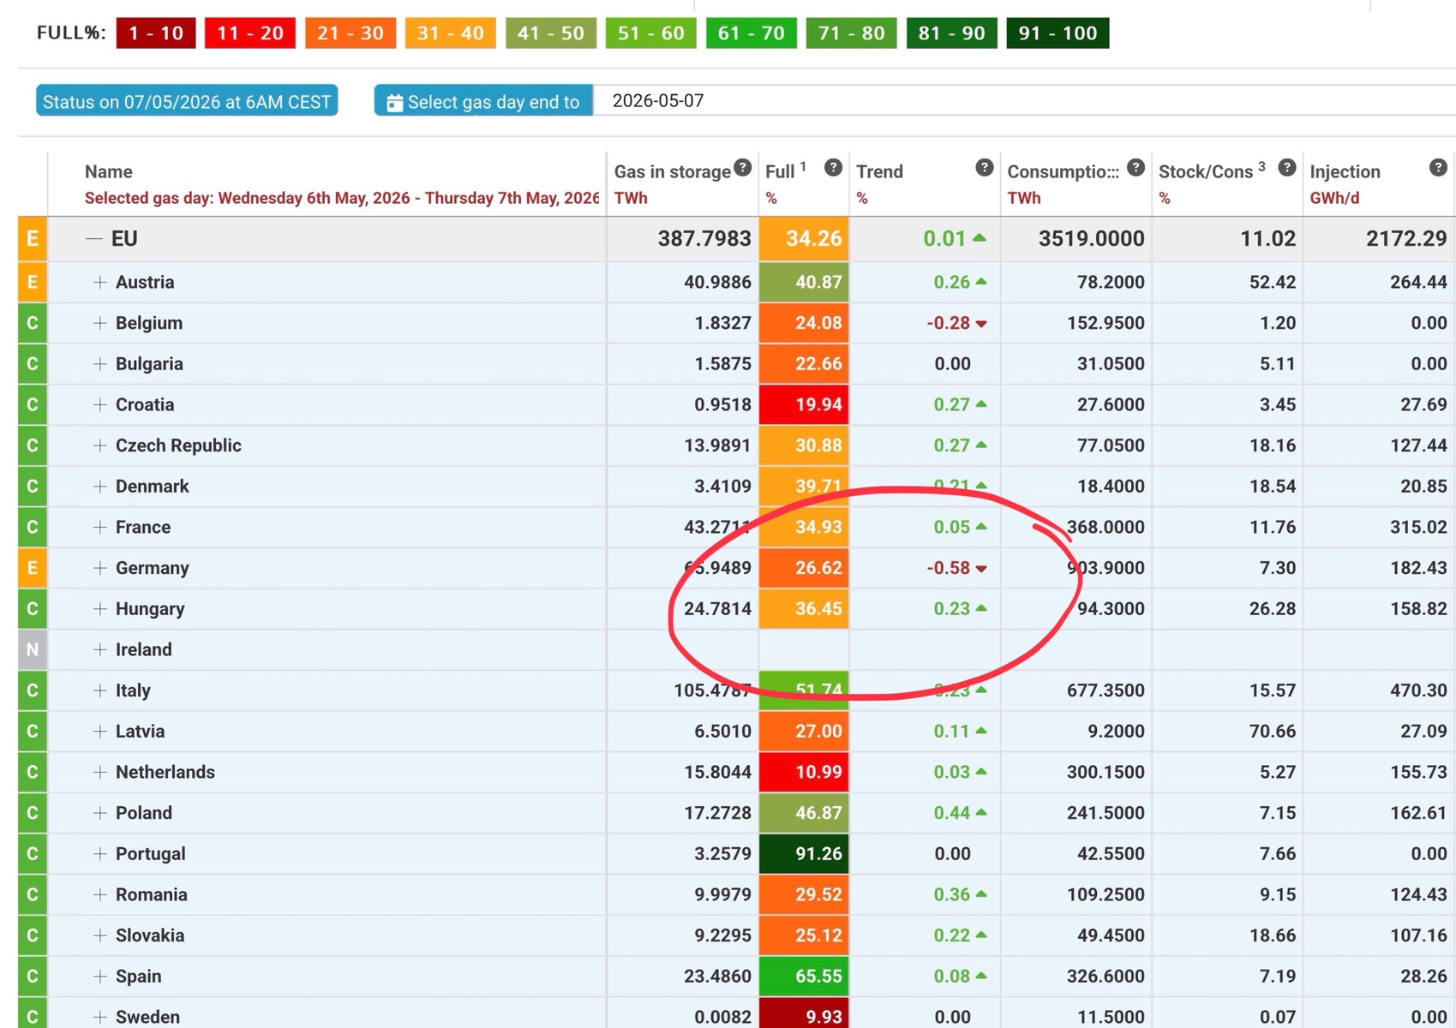Collapse the EU row

(93, 239)
